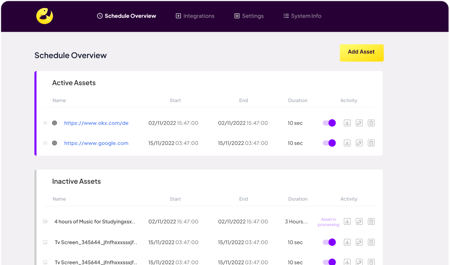Viewport: 450px width, 265px height.
Task: Download the google.com asset
Action: 347,143
